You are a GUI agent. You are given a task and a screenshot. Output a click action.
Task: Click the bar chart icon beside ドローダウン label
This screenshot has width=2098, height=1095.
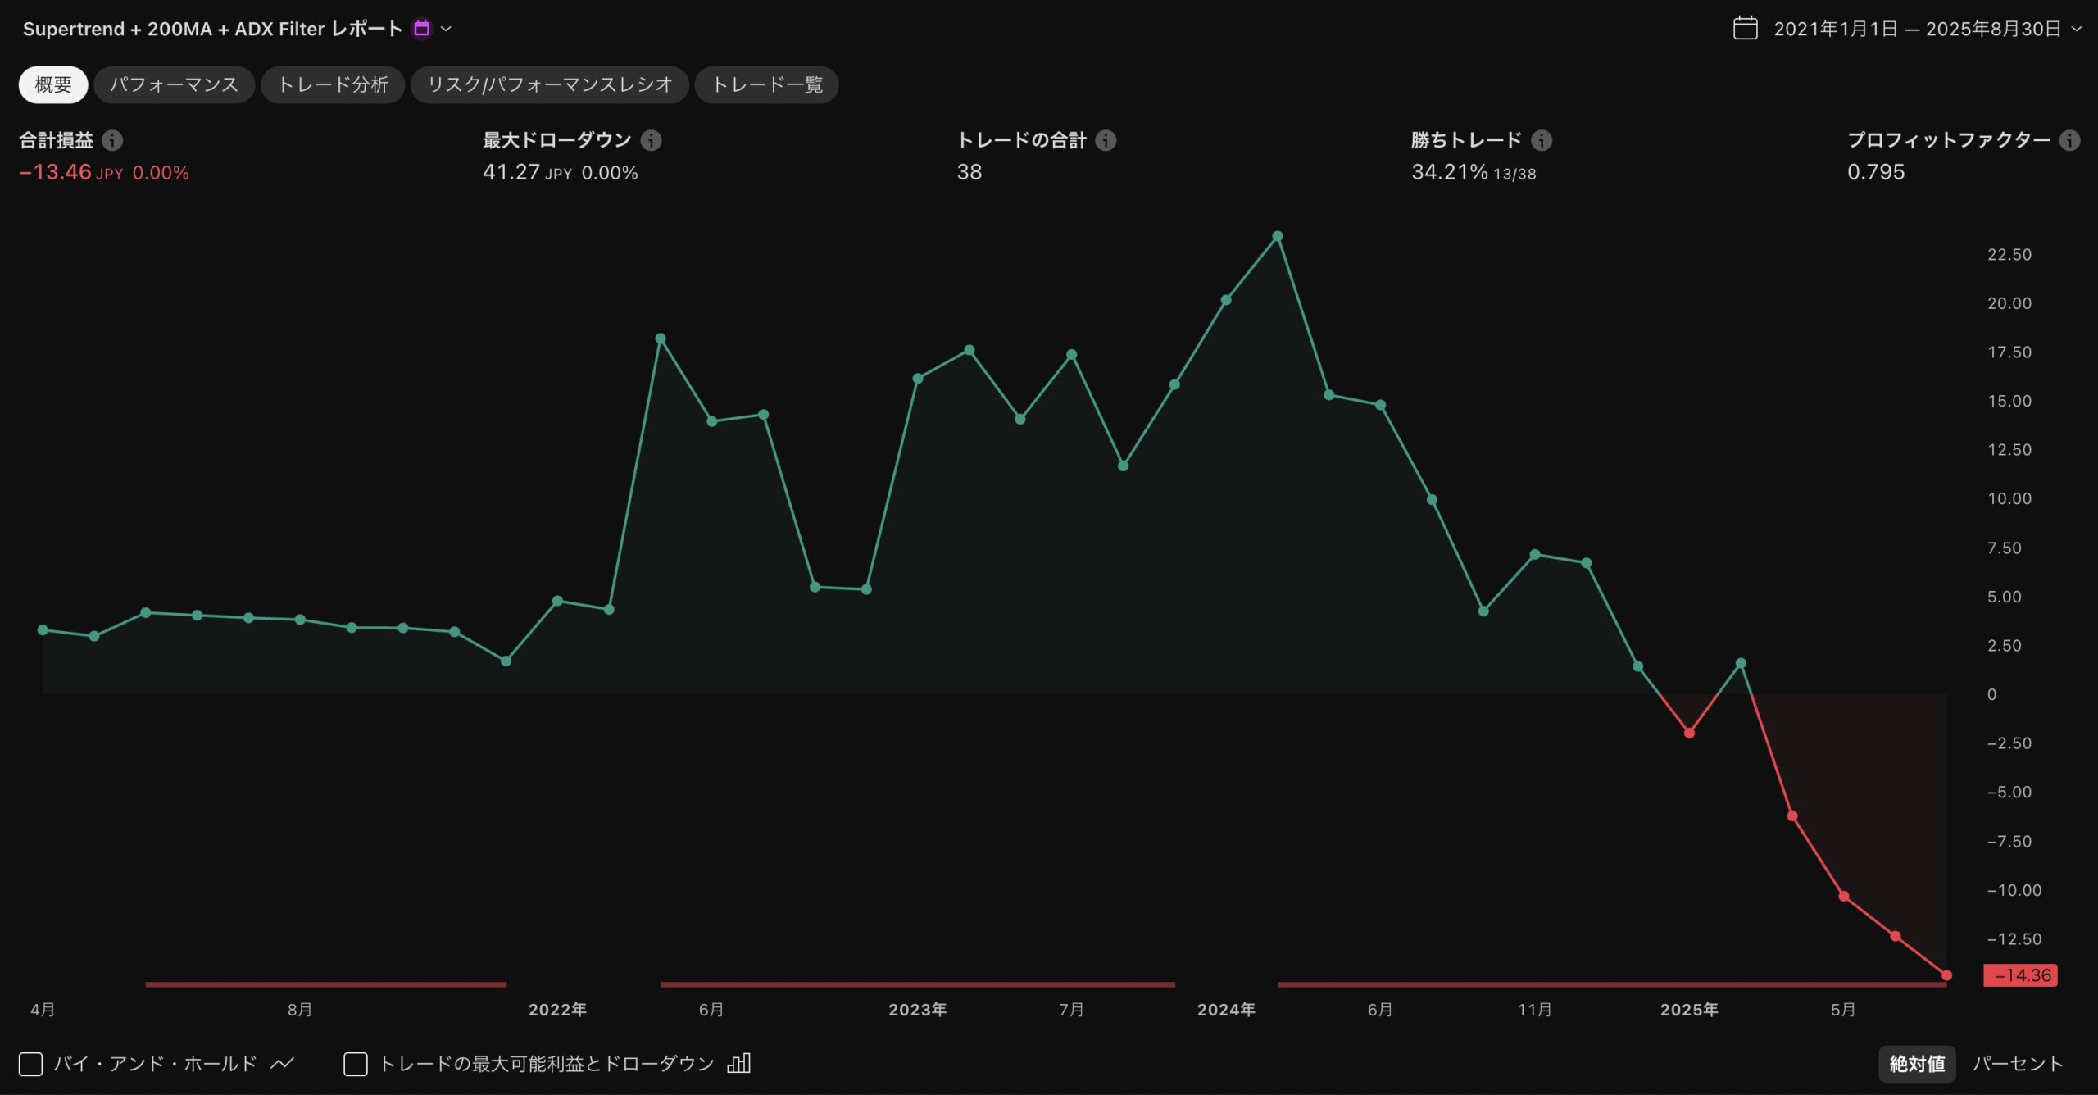738,1063
